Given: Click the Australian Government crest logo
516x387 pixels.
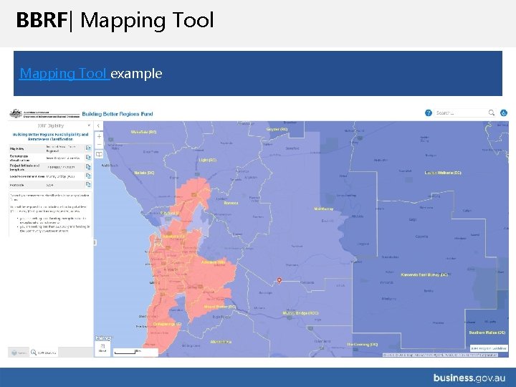Looking at the screenshot, I should (x=16, y=113).
